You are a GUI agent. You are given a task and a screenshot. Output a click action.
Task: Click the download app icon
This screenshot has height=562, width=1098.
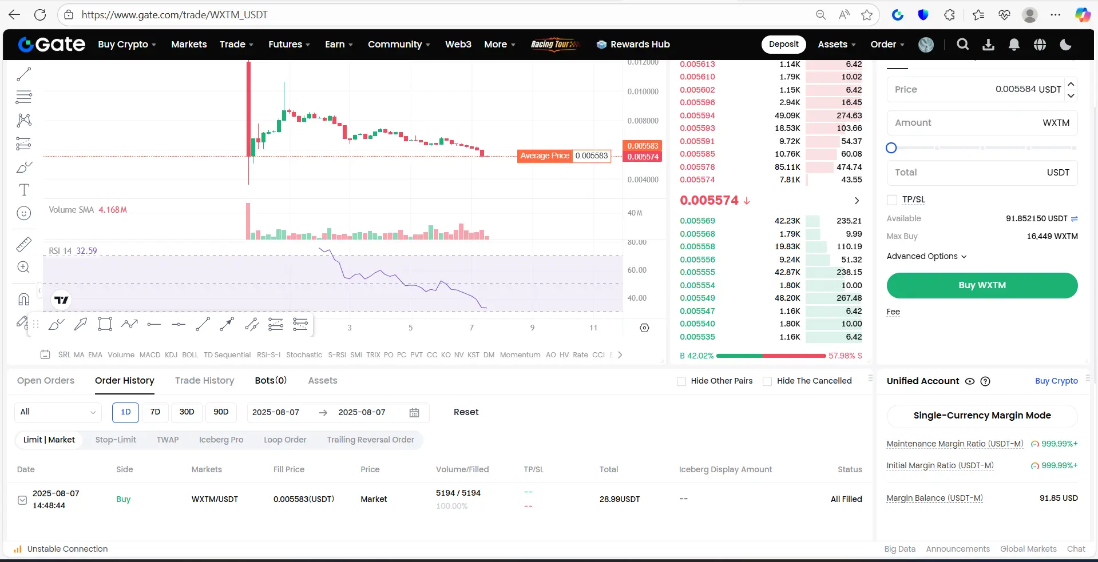pyautogui.click(x=988, y=44)
